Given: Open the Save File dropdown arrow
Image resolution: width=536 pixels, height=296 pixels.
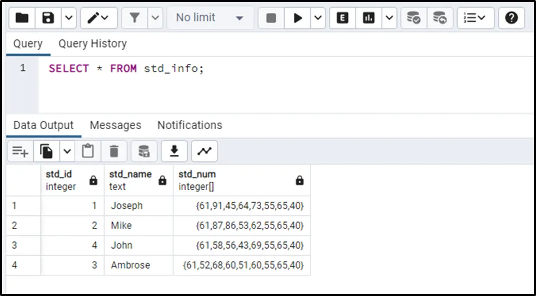Looking at the screenshot, I should tap(68, 18).
